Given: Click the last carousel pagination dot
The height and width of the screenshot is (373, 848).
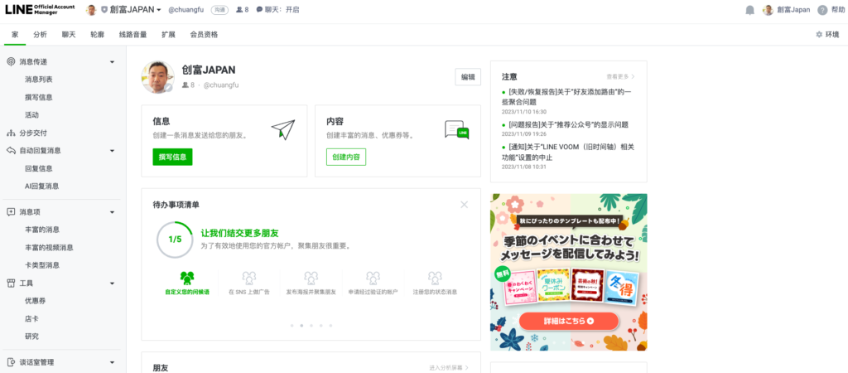Looking at the screenshot, I should [x=330, y=326].
